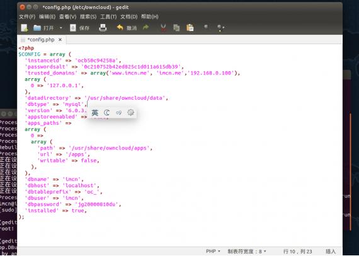Switch input method with the 英 icon
The image size is (359, 256).
tap(94, 113)
